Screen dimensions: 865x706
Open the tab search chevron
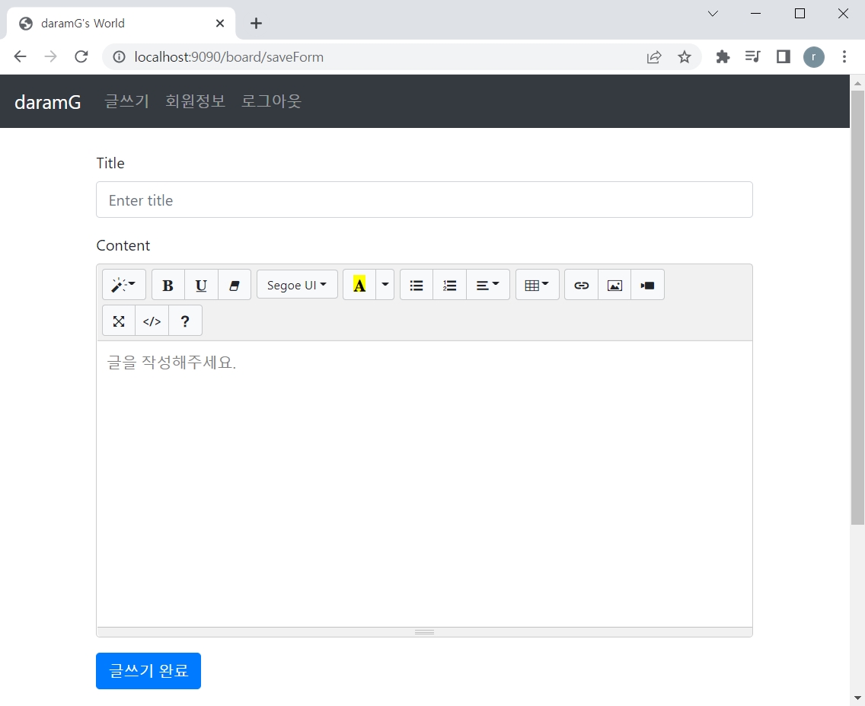[x=713, y=14]
